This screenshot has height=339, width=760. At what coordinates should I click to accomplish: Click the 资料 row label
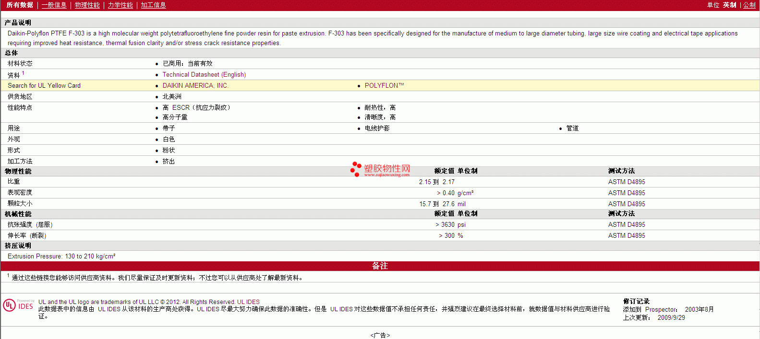(13, 75)
